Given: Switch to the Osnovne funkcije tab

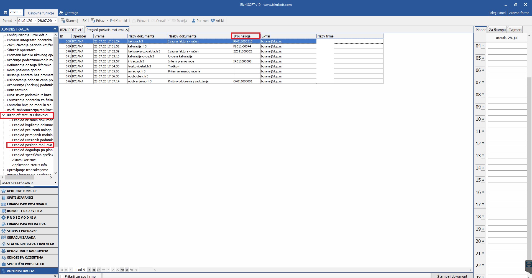Looking at the screenshot, I should coord(41,13).
